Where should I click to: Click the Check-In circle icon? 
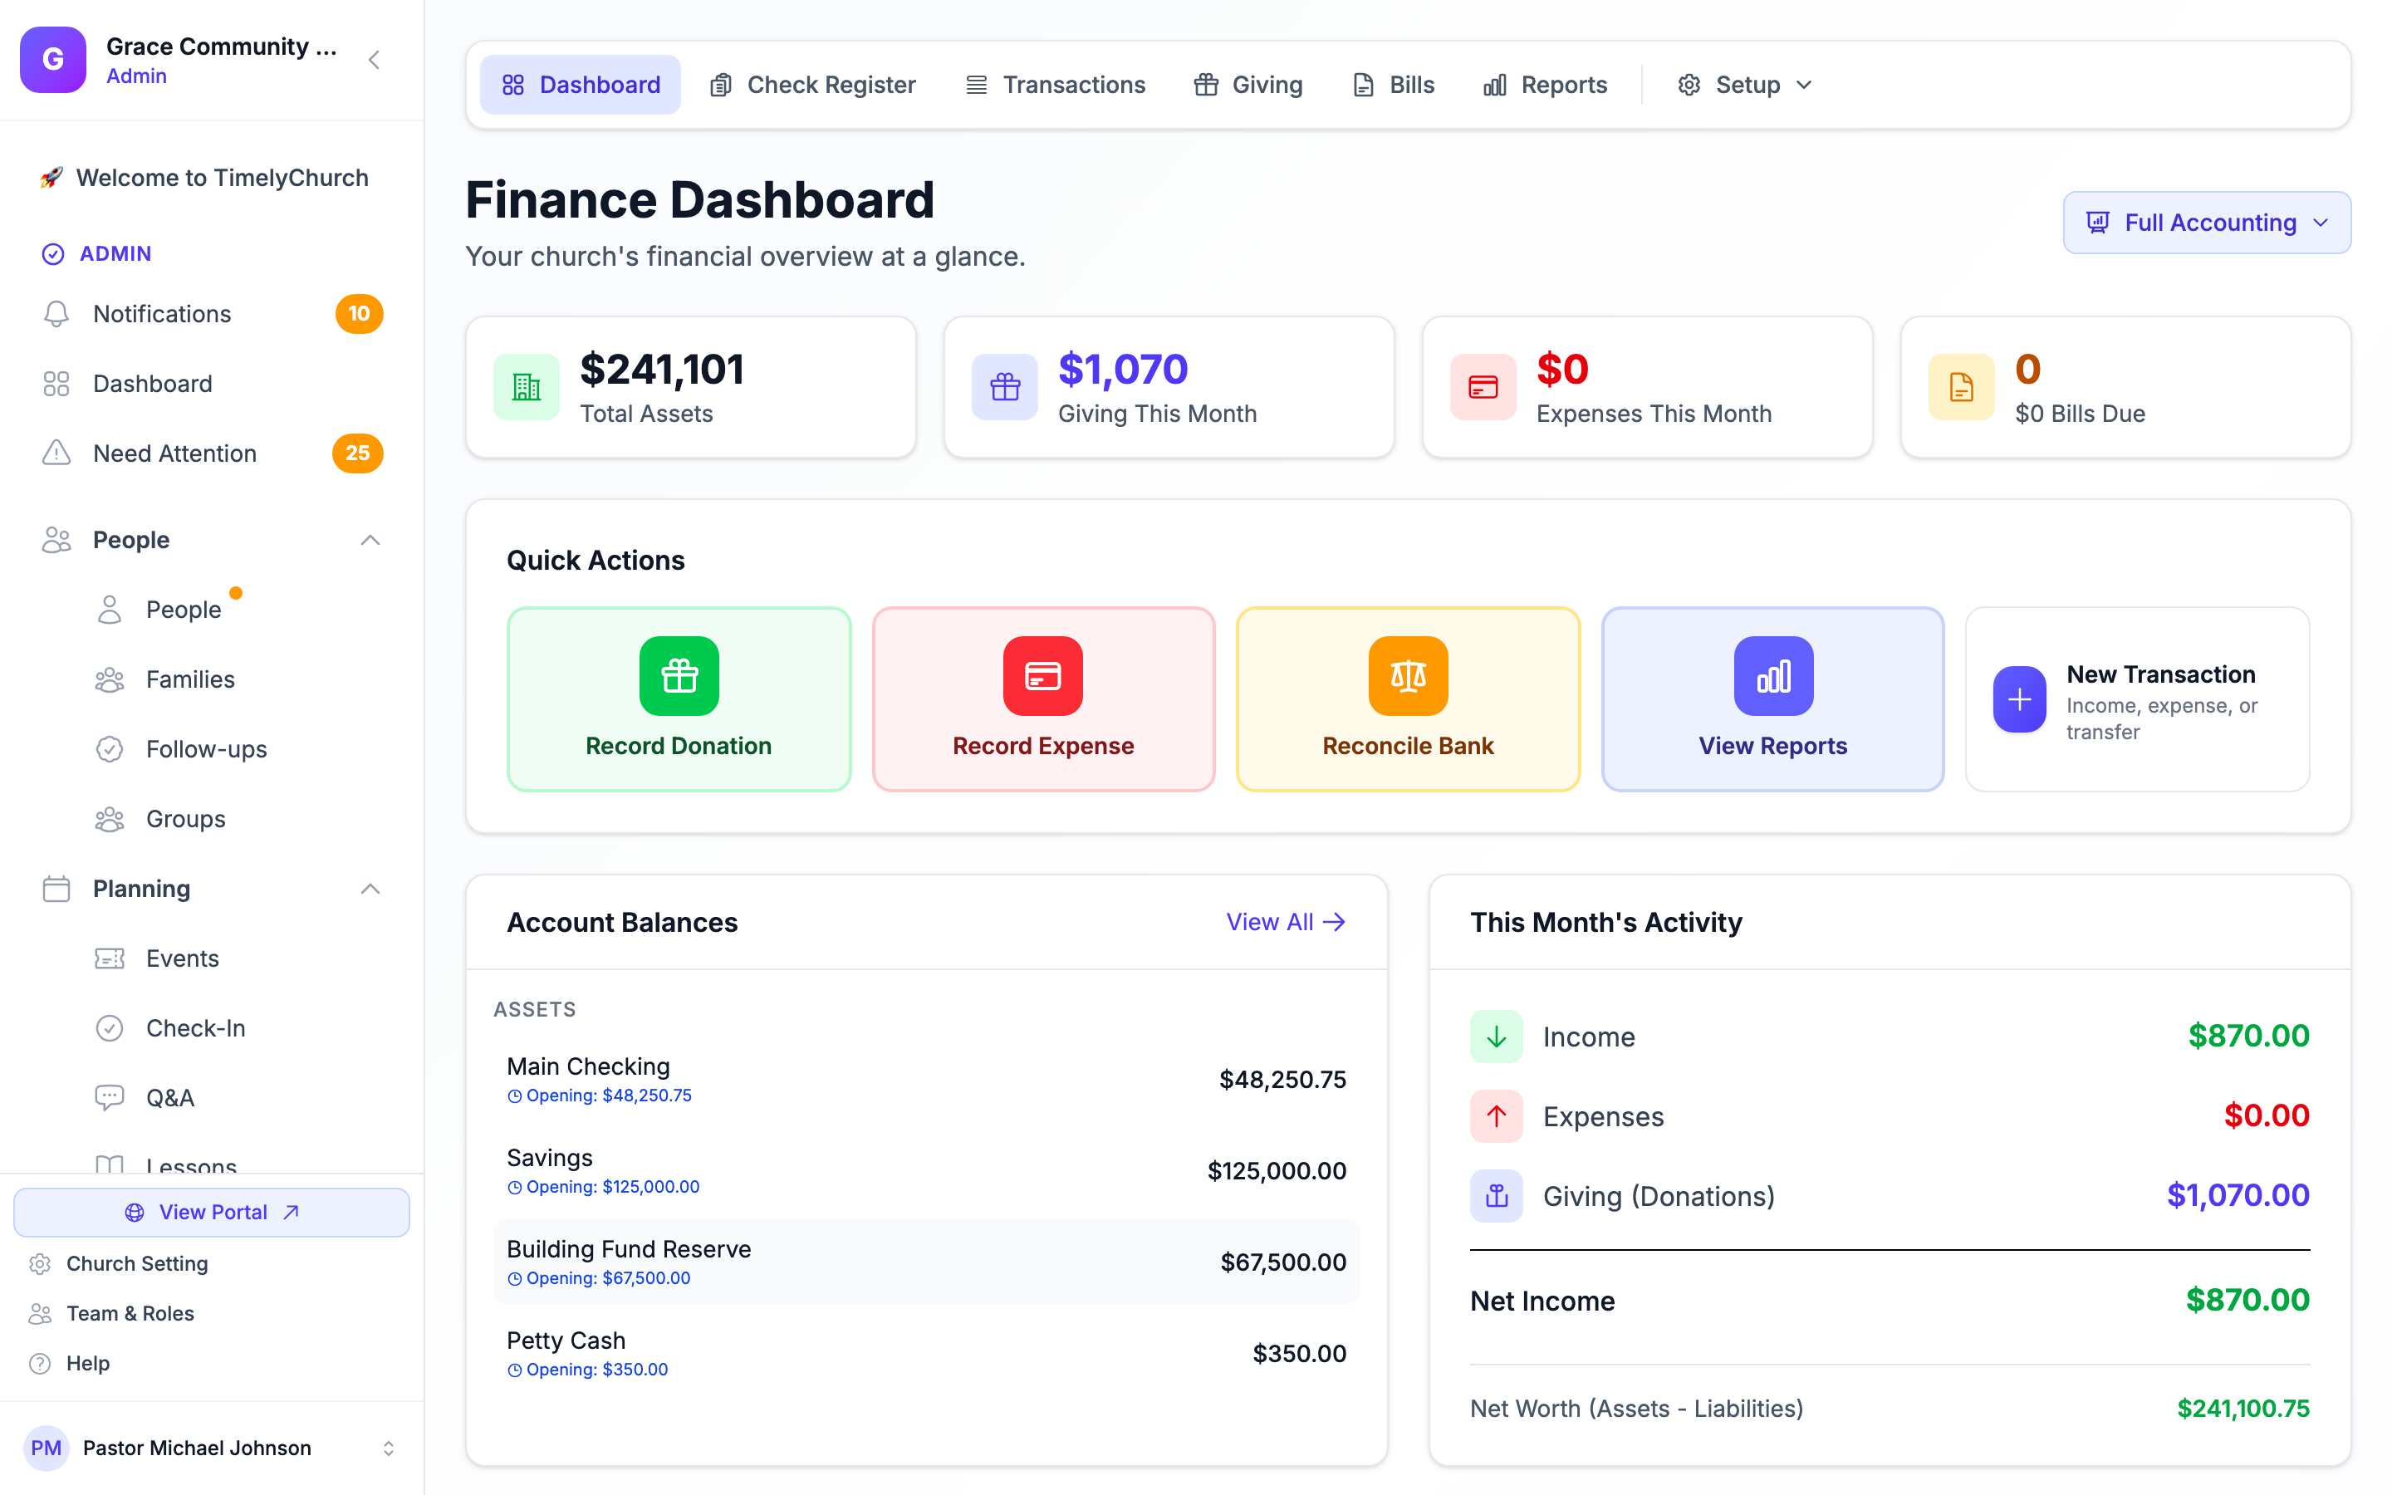point(110,1028)
